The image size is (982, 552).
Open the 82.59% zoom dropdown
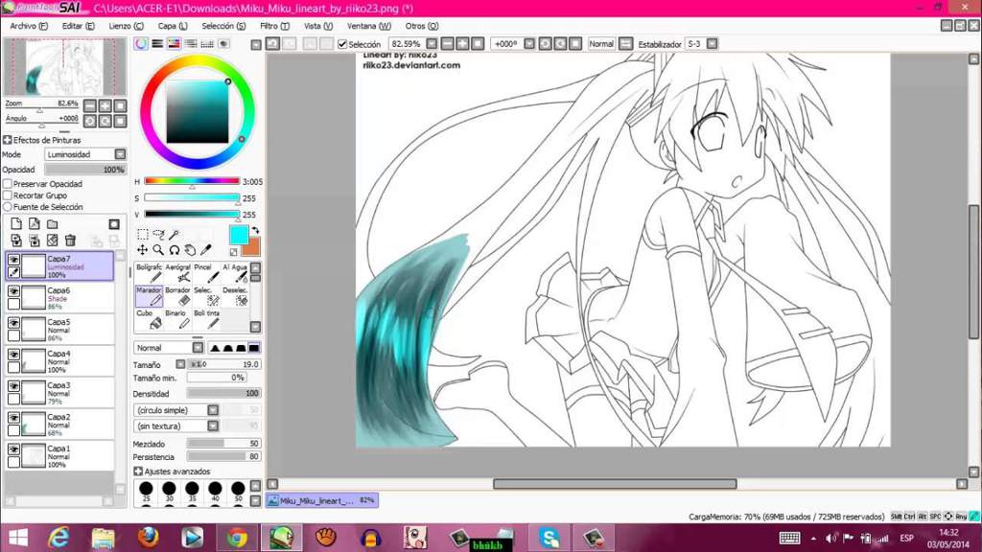click(432, 44)
